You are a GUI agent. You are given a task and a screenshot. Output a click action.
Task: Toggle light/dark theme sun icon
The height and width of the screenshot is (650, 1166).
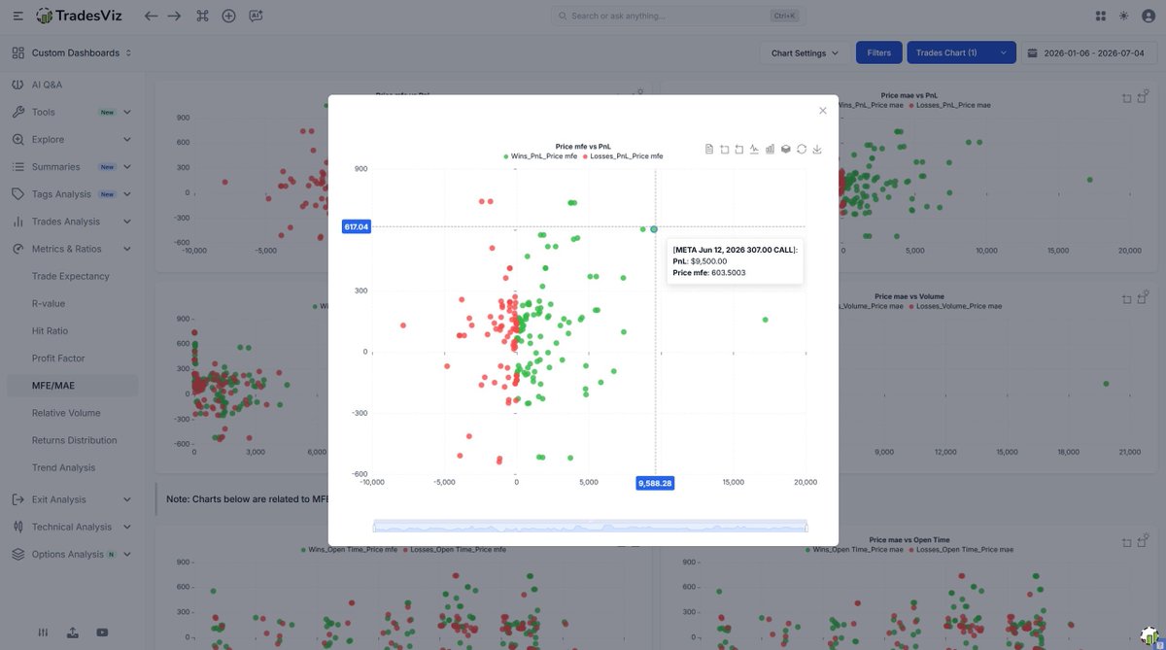coord(1124,16)
